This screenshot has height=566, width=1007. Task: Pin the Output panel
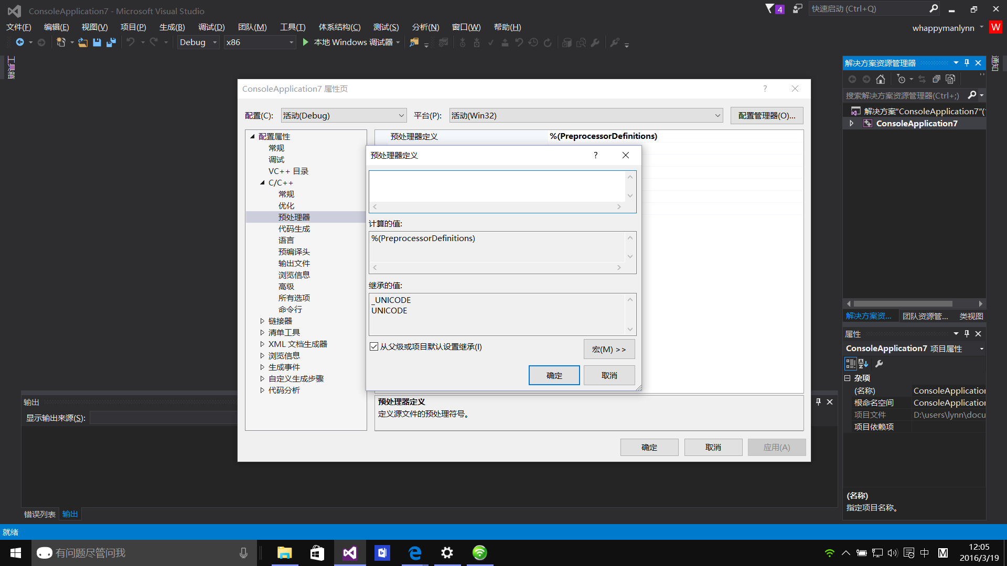click(818, 402)
